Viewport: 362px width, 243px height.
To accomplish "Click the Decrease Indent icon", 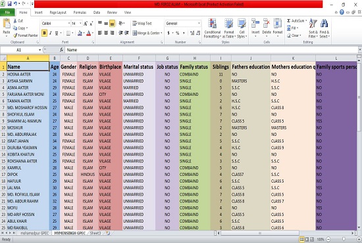I will 120,33.
